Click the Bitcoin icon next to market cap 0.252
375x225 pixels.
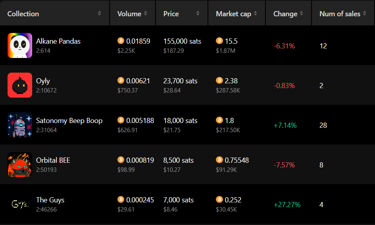(219, 200)
